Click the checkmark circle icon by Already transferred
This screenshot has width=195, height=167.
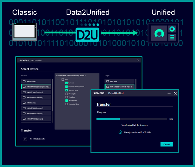click(x=120, y=132)
